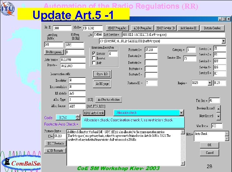Image resolution: width=232 pixels, height=172 pixels.
Task: Click the empty Footnote 5 field
Action: (x=151, y=75)
